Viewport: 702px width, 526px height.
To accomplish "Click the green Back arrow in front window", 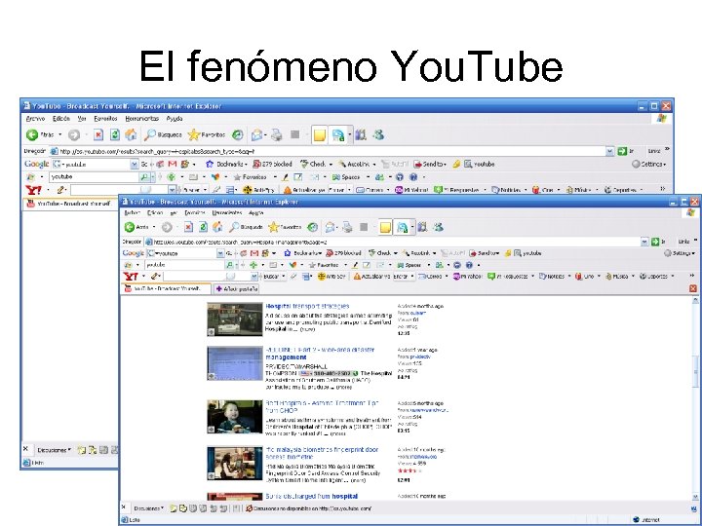I will [130, 227].
